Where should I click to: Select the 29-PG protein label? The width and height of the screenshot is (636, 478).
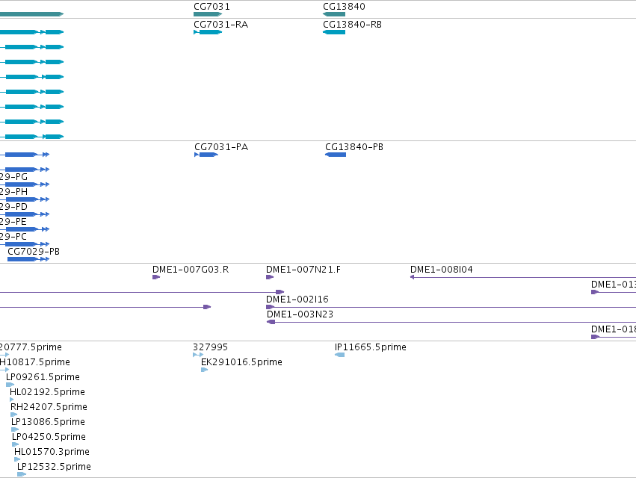click(13, 177)
